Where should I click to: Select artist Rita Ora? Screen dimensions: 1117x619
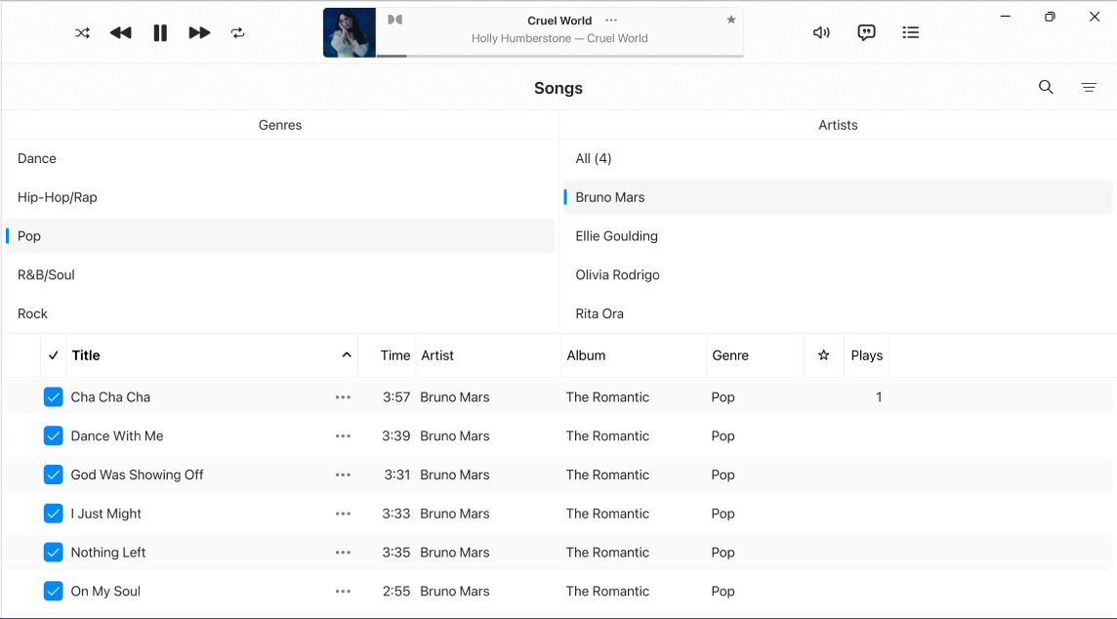pyautogui.click(x=838, y=313)
